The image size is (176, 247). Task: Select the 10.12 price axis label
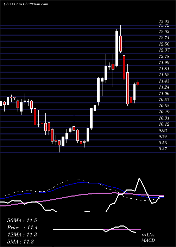(164, 124)
